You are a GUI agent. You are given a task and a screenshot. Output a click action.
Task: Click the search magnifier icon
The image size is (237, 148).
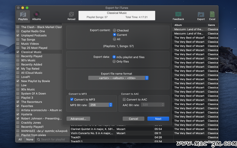click(39, 140)
